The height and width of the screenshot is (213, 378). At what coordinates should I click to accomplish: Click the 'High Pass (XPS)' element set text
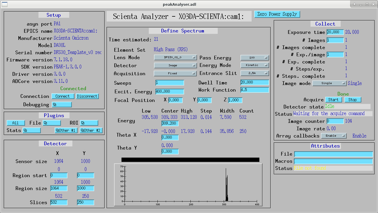[171, 50]
